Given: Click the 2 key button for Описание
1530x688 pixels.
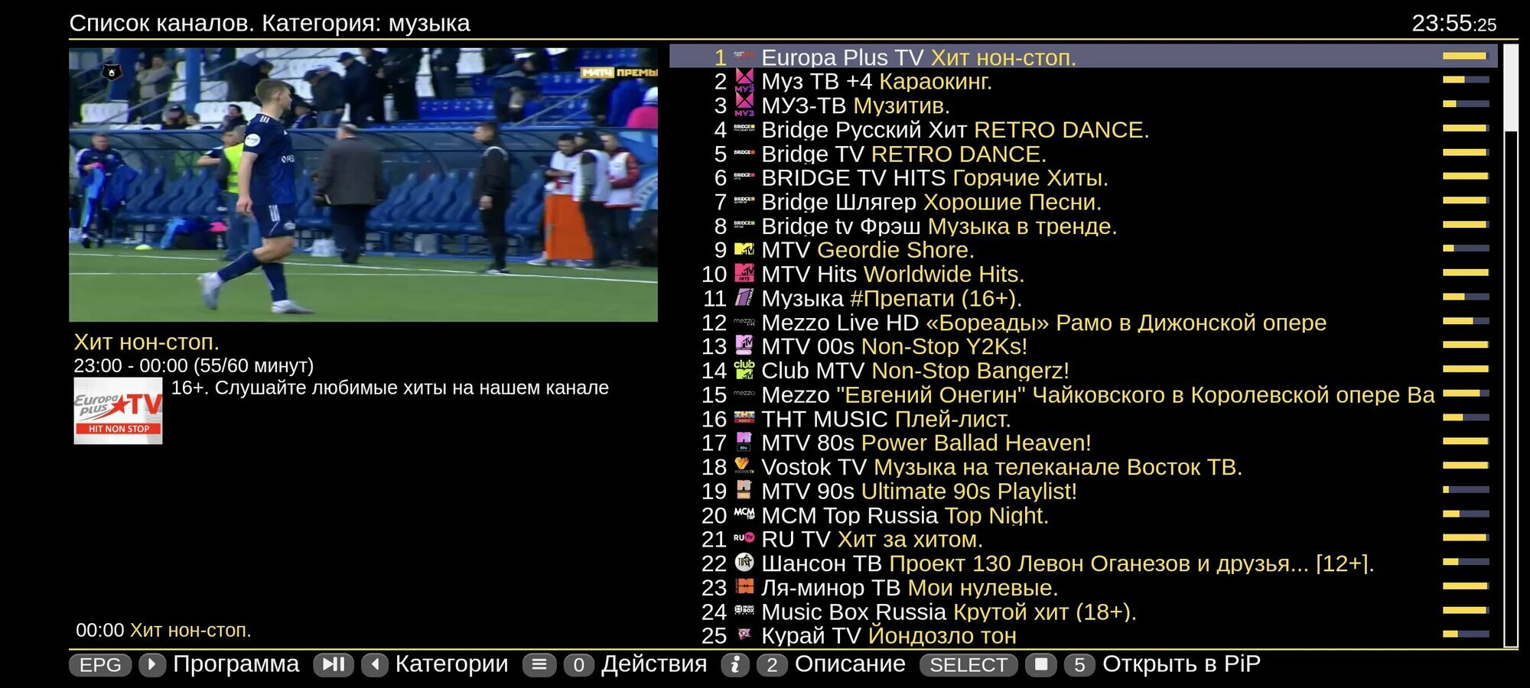Looking at the screenshot, I should coord(772,665).
